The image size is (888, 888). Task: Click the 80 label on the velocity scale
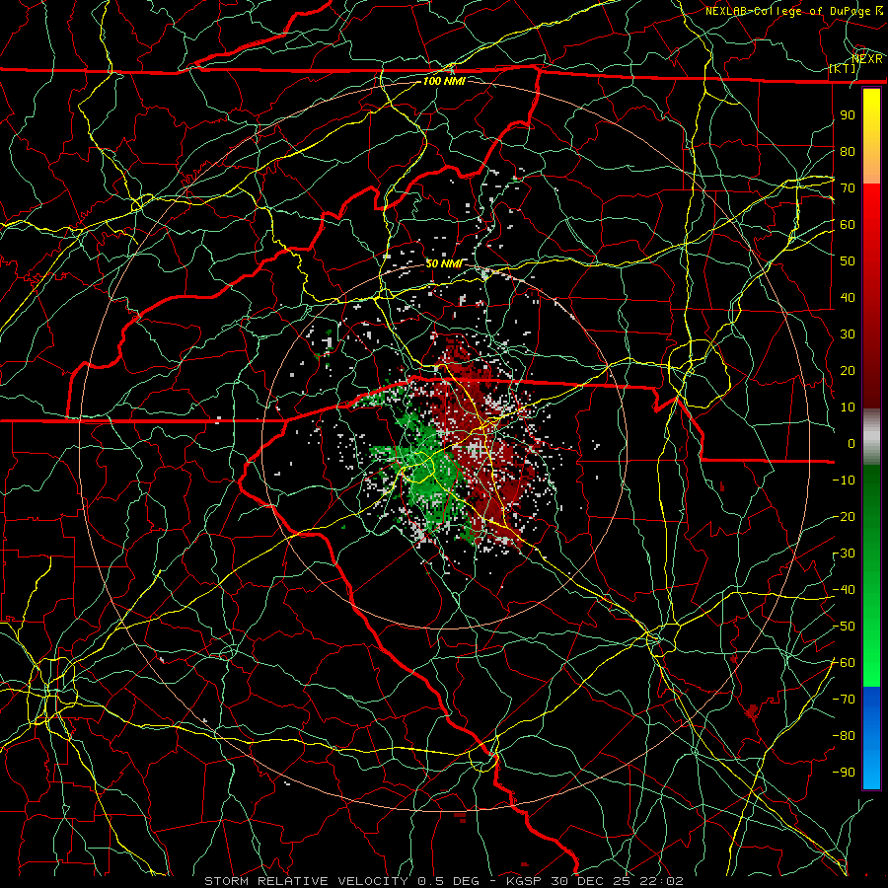848,151
